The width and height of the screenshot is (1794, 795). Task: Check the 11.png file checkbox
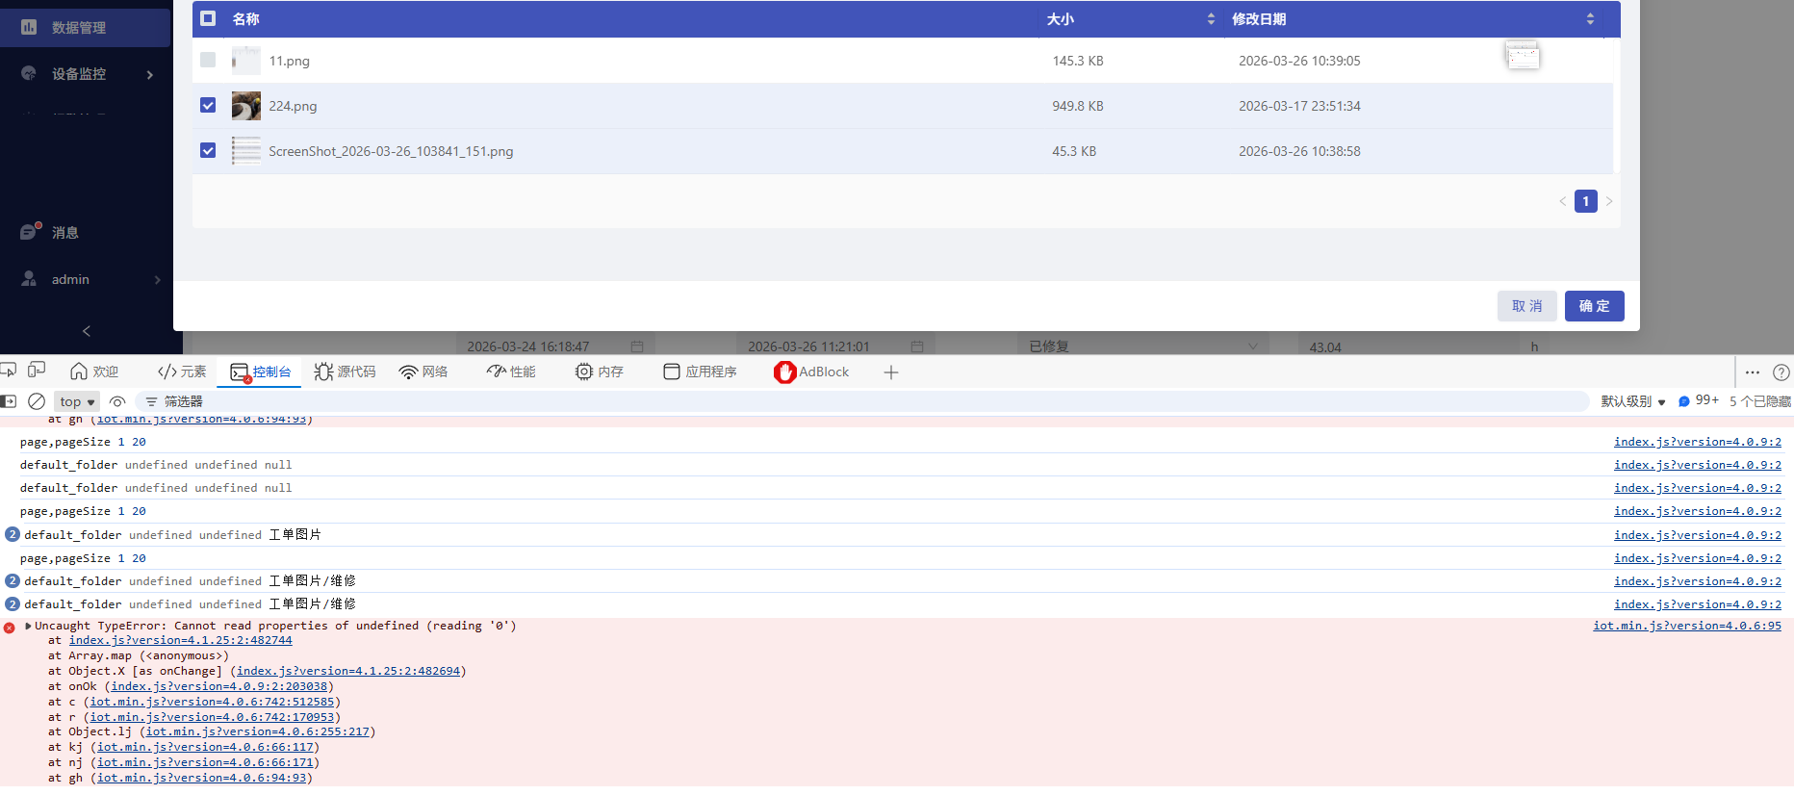click(208, 60)
